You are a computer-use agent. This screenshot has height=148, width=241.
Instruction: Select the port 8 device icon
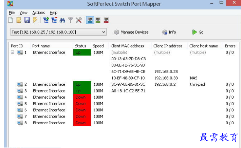pyautogui.click(x=20, y=123)
